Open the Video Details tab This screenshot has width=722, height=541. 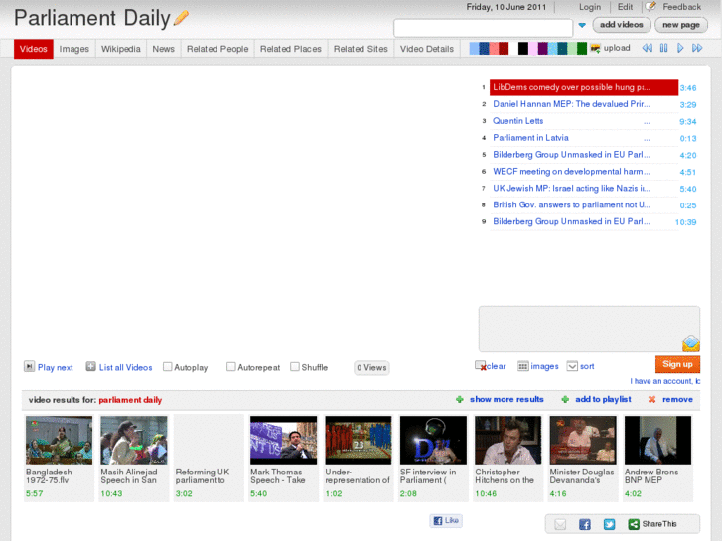(x=427, y=49)
